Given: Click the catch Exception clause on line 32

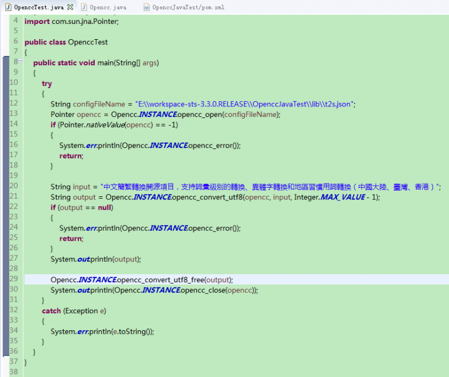Looking at the screenshot, I should click(x=74, y=311).
